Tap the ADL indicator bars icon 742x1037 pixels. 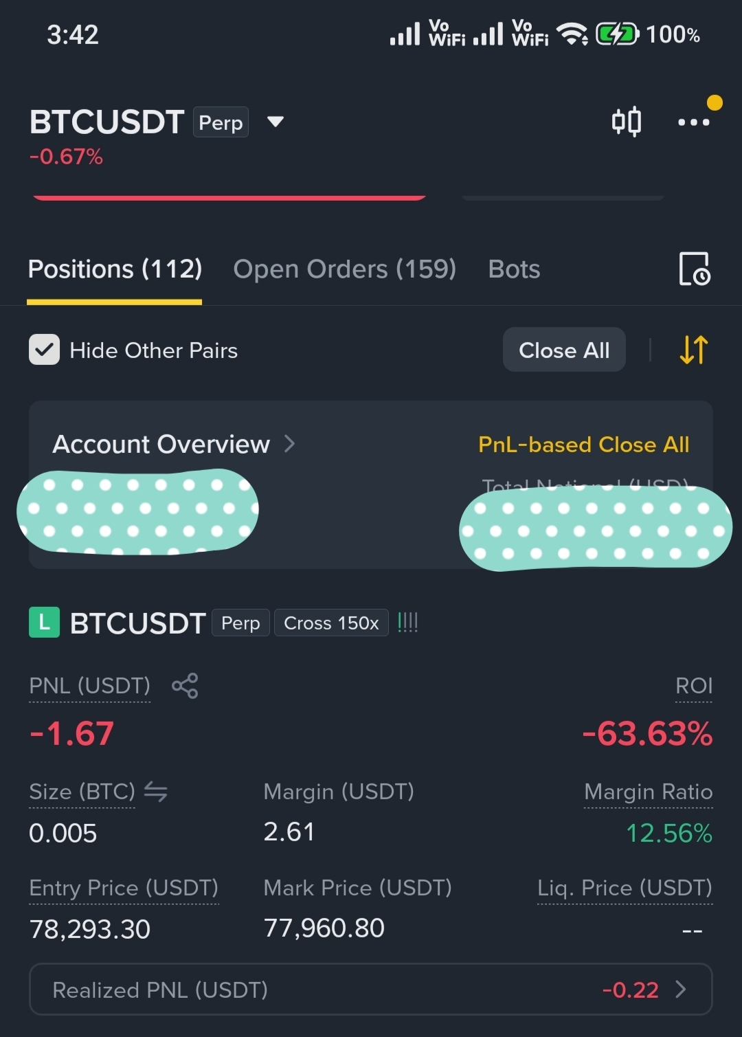[x=407, y=623]
